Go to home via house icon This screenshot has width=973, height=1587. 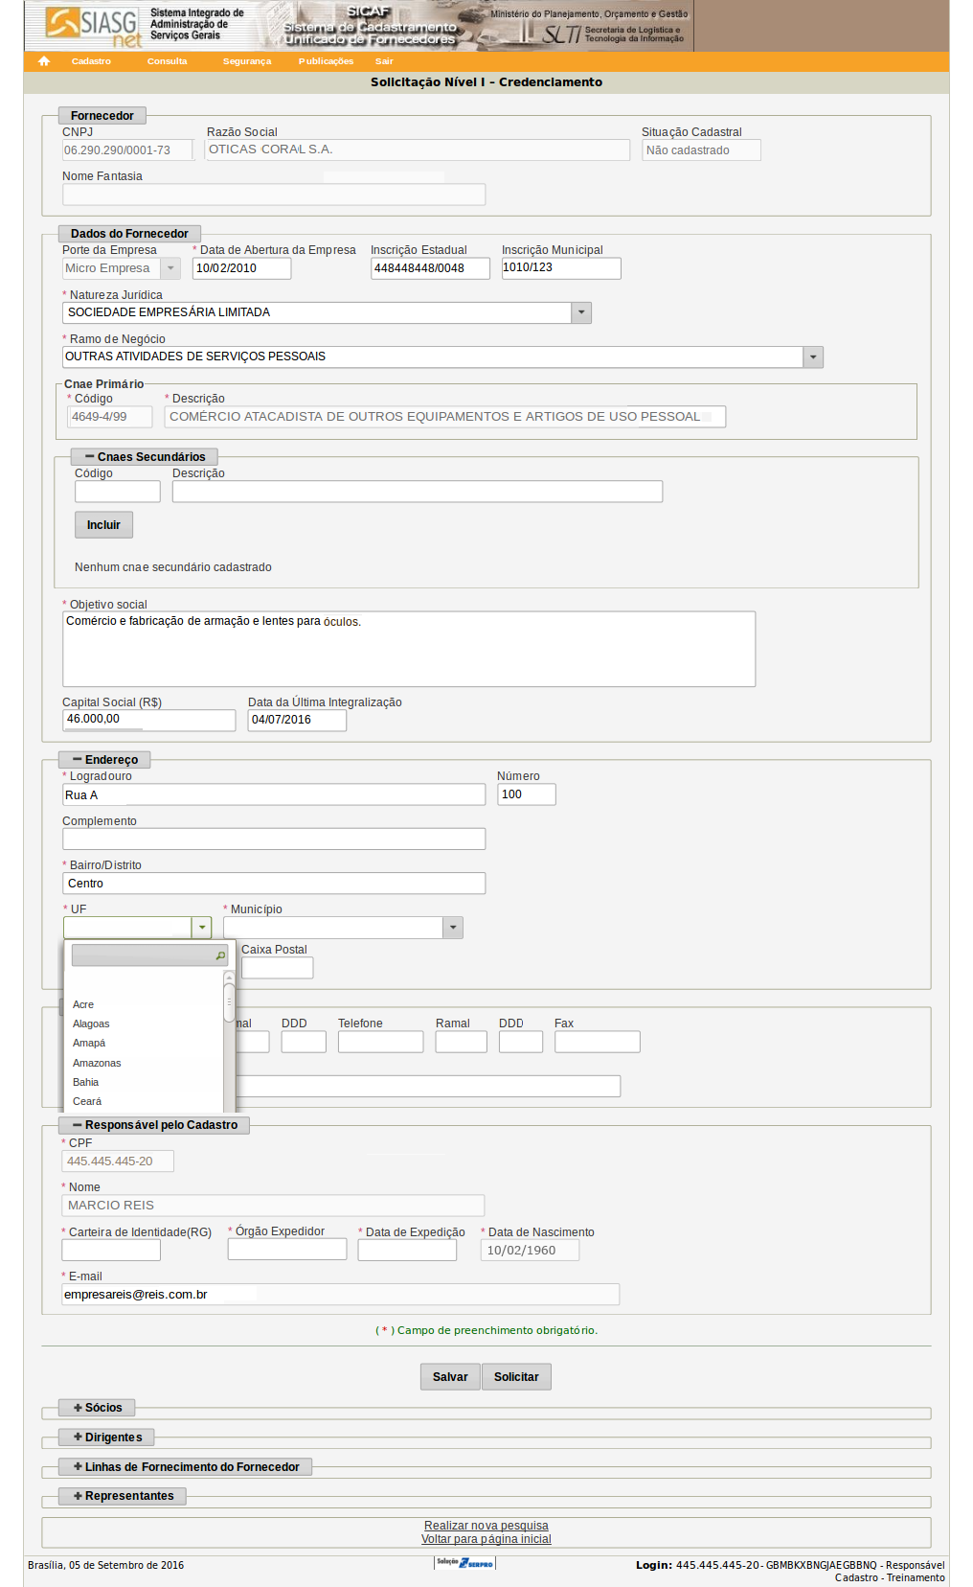pos(44,61)
